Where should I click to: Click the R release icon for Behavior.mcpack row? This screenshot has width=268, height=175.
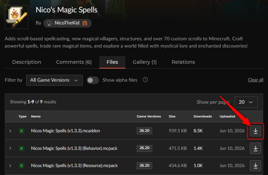tap(21, 148)
